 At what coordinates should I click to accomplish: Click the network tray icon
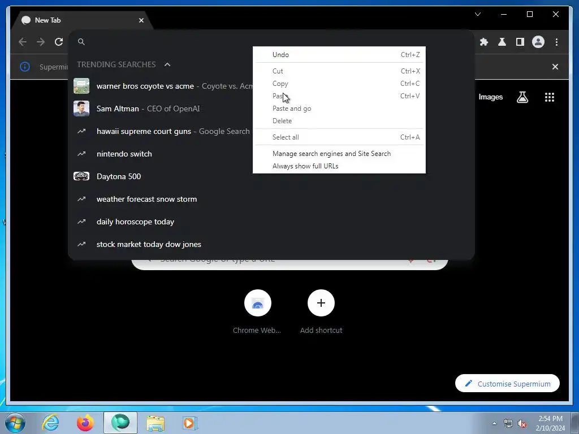[508, 424]
